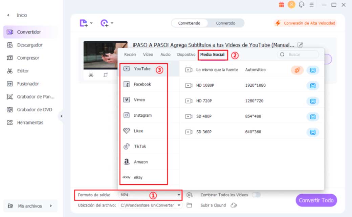Select TikTok from the platform list
352x217 pixels.
point(140,146)
